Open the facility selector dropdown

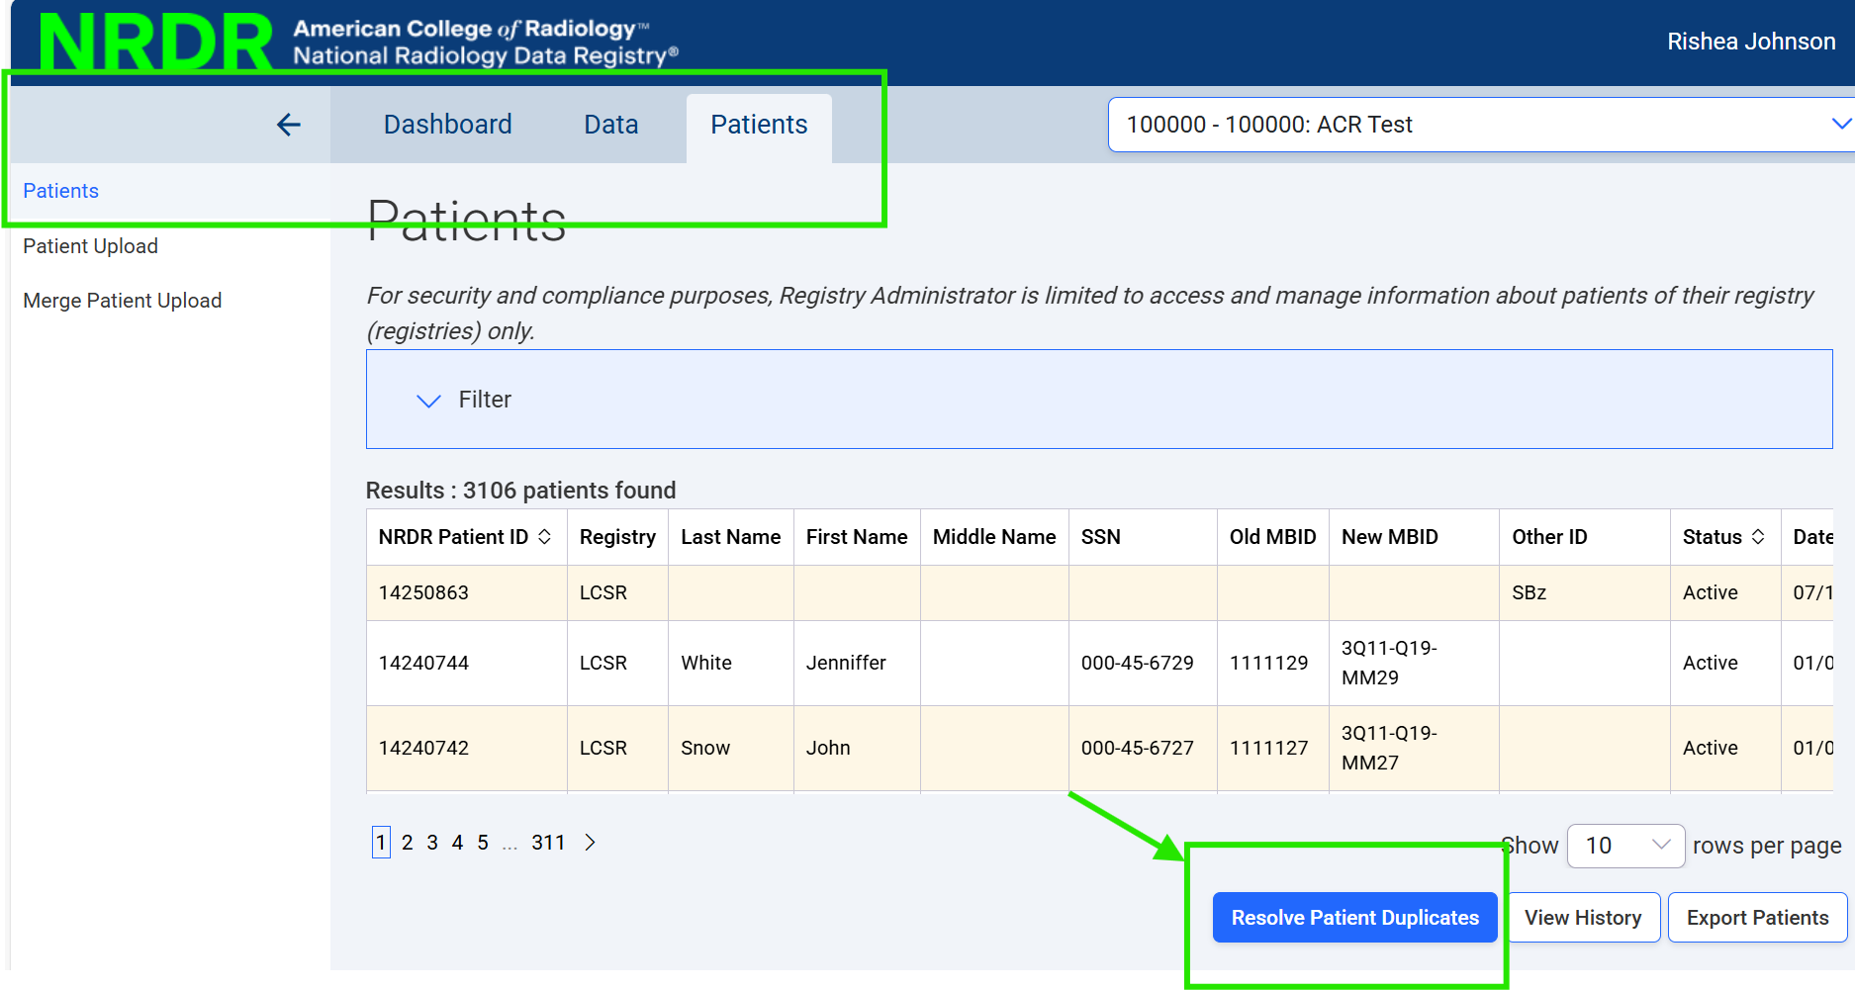point(1481,125)
